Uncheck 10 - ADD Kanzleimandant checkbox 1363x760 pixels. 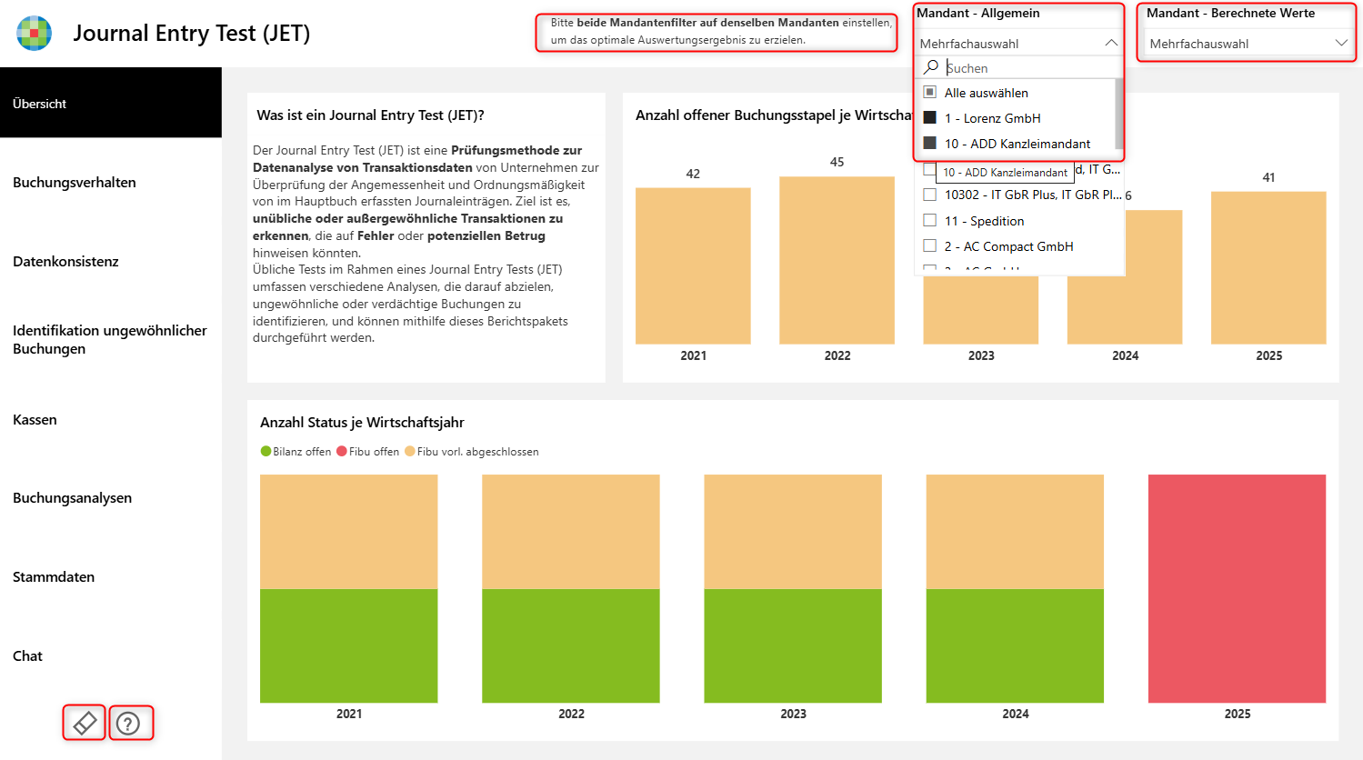(x=929, y=144)
